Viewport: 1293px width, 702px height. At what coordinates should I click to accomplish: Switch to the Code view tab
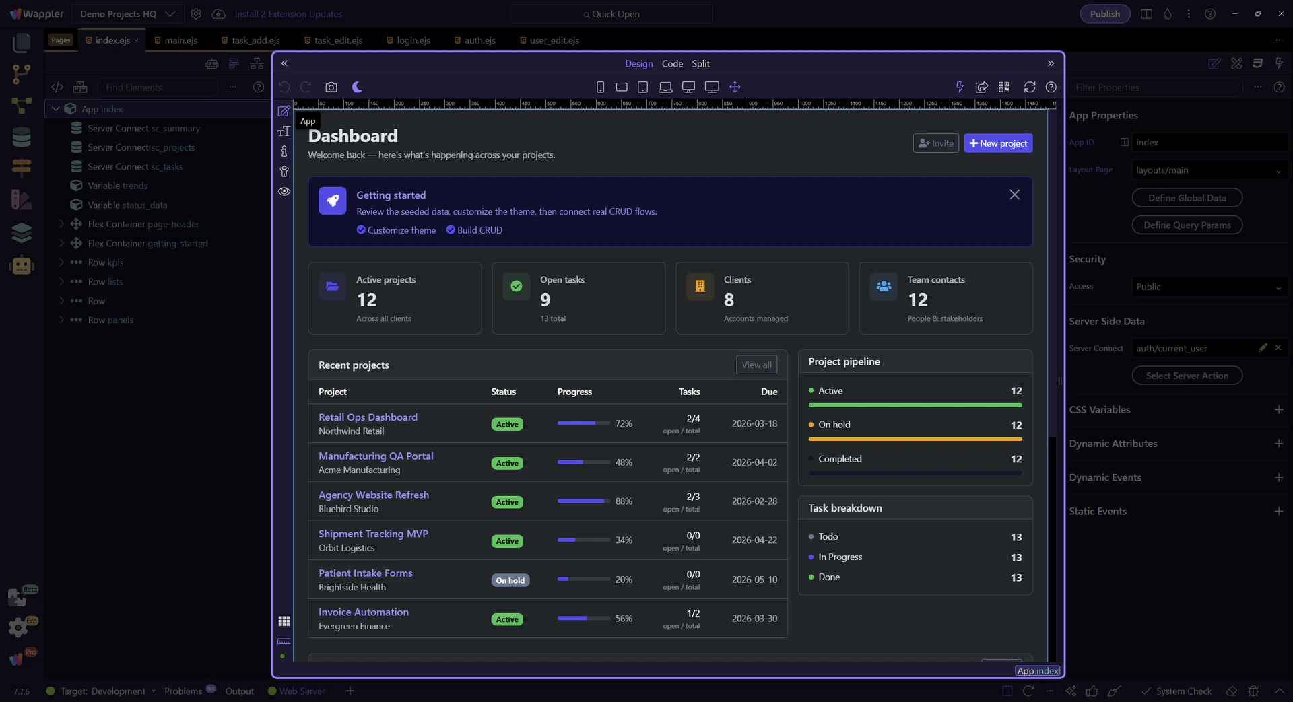click(671, 63)
